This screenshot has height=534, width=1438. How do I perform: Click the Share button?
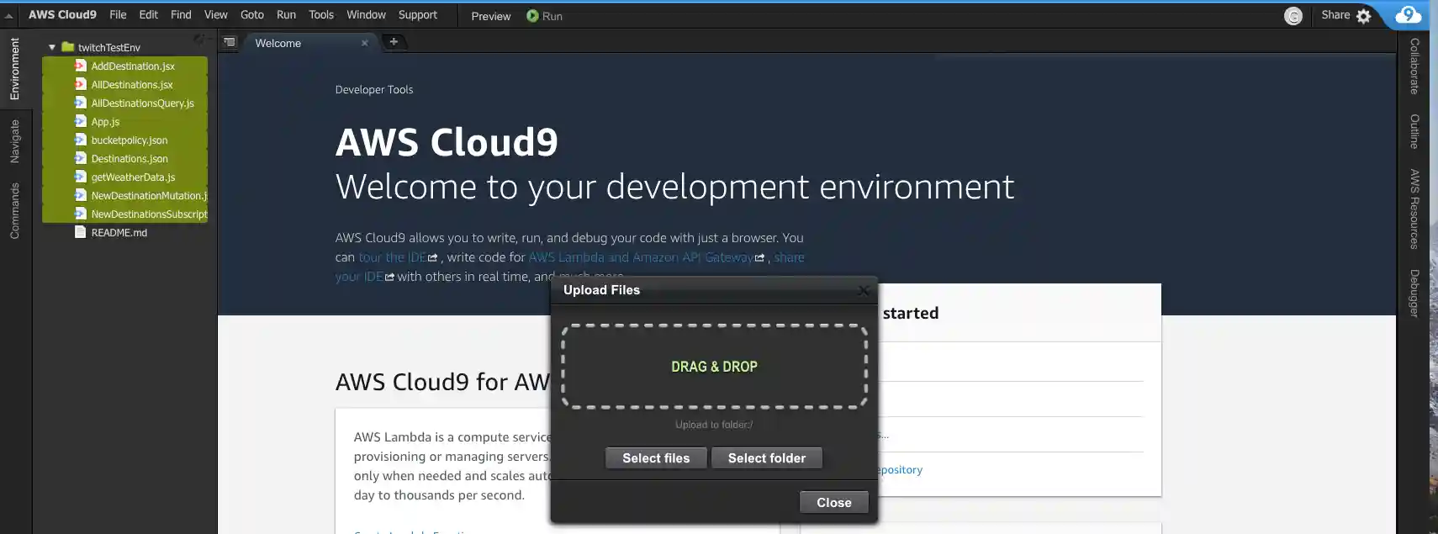click(1335, 14)
